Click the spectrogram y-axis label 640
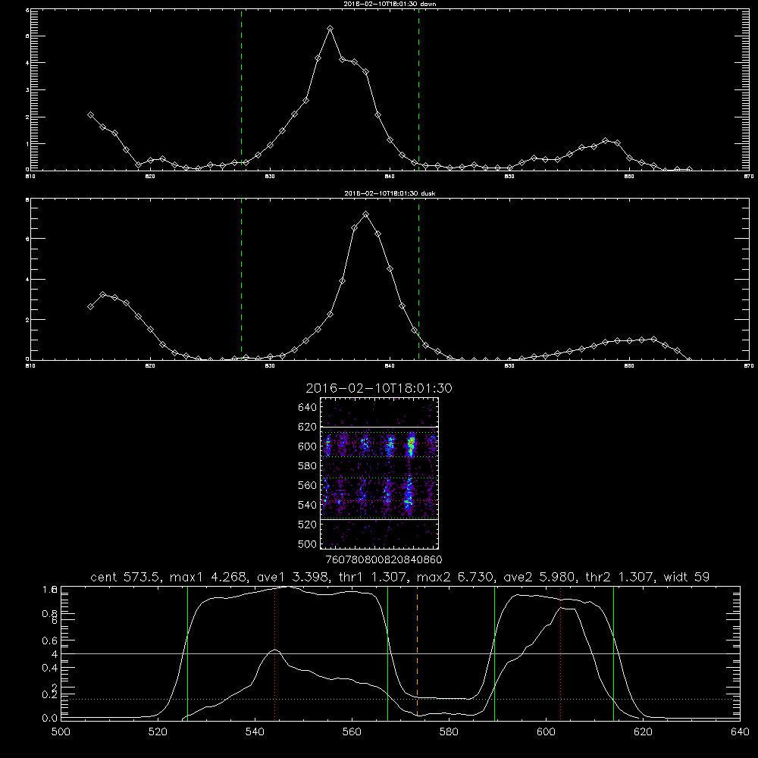The height and width of the screenshot is (758, 758). (308, 408)
